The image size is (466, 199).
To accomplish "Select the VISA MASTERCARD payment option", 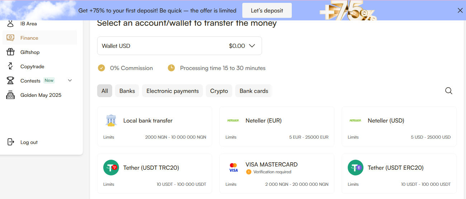I will [x=277, y=174].
